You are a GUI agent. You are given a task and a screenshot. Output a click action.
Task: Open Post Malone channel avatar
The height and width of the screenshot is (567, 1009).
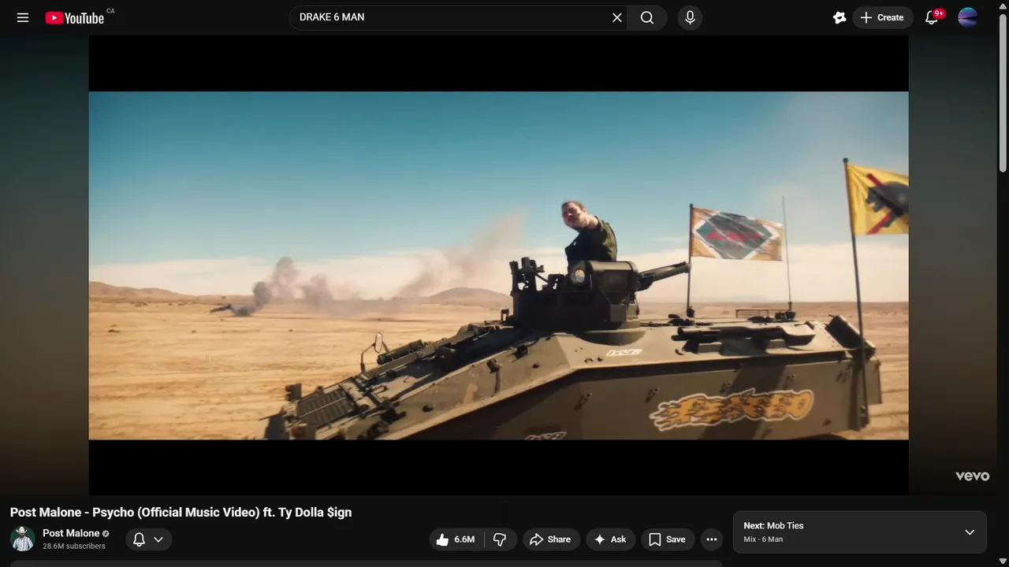coord(23,539)
